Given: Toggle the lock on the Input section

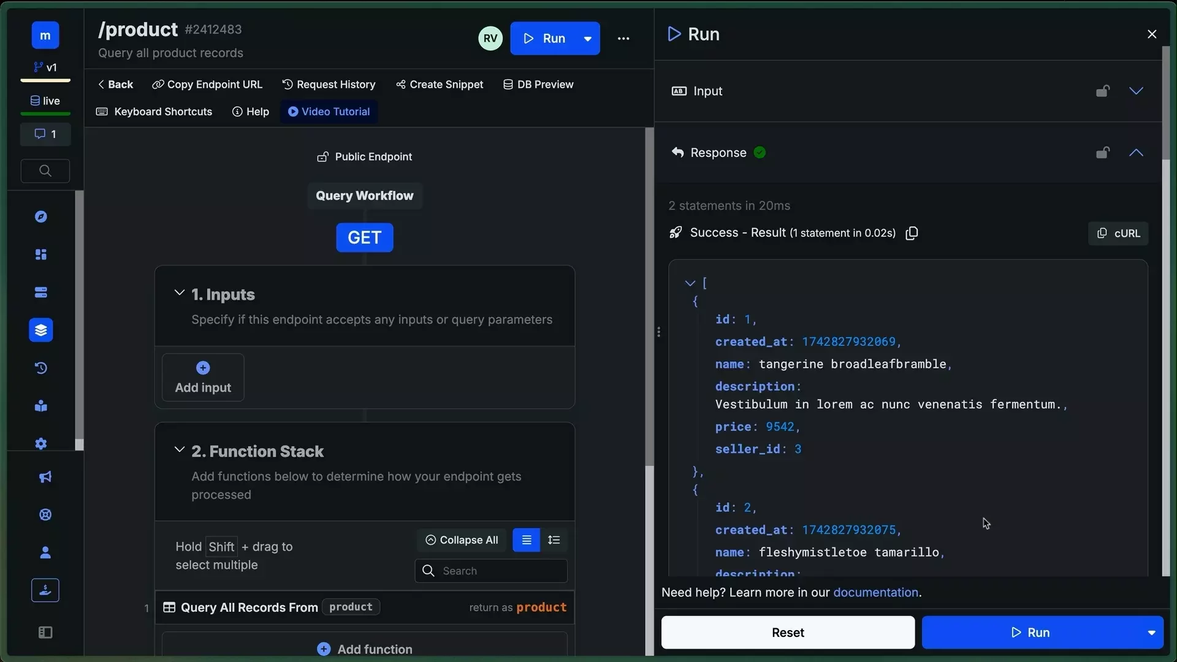Looking at the screenshot, I should pos(1102,91).
